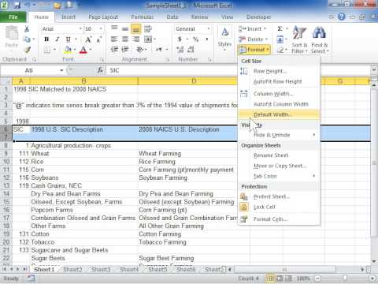
Task: Choose Column Width menu item
Action: pos(279,94)
